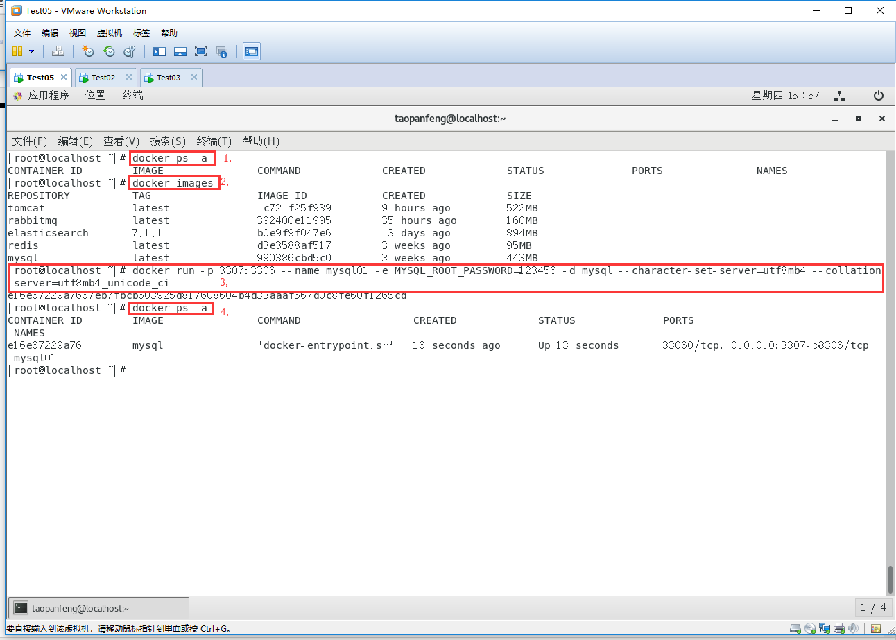Click the guest power icon in top panel
This screenshot has height=640, width=896.
(x=879, y=96)
